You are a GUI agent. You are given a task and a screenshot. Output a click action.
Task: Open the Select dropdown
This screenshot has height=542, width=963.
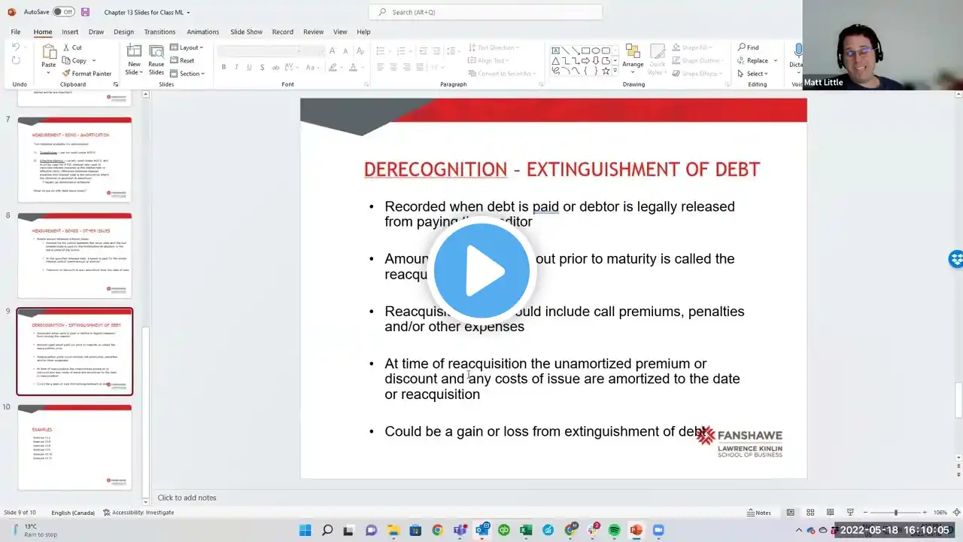pyautogui.click(x=752, y=73)
